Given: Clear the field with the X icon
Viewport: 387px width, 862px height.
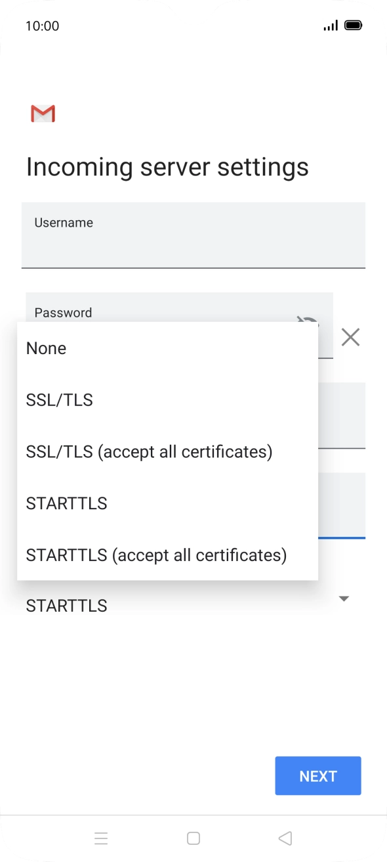Looking at the screenshot, I should click(x=351, y=338).
